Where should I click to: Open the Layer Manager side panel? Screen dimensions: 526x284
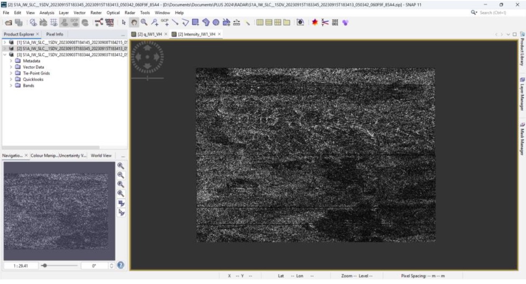[522, 94]
